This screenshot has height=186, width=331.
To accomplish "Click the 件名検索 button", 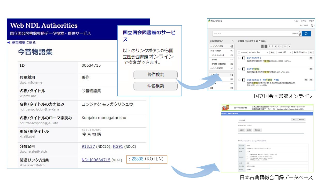I will [155, 86].
